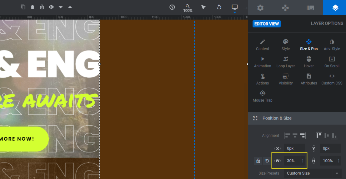Align layer vertically middle
This screenshot has height=179, width=346.
pyautogui.click(x=327, y=135)
